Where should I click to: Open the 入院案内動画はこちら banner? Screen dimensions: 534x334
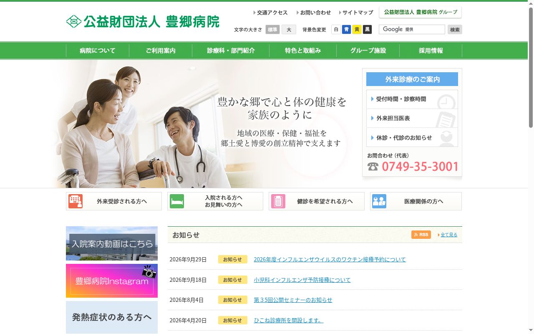point(112,243)
